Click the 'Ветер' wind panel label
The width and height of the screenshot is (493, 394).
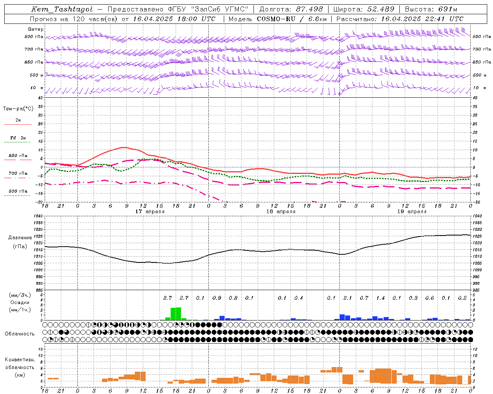click(35, 29)
